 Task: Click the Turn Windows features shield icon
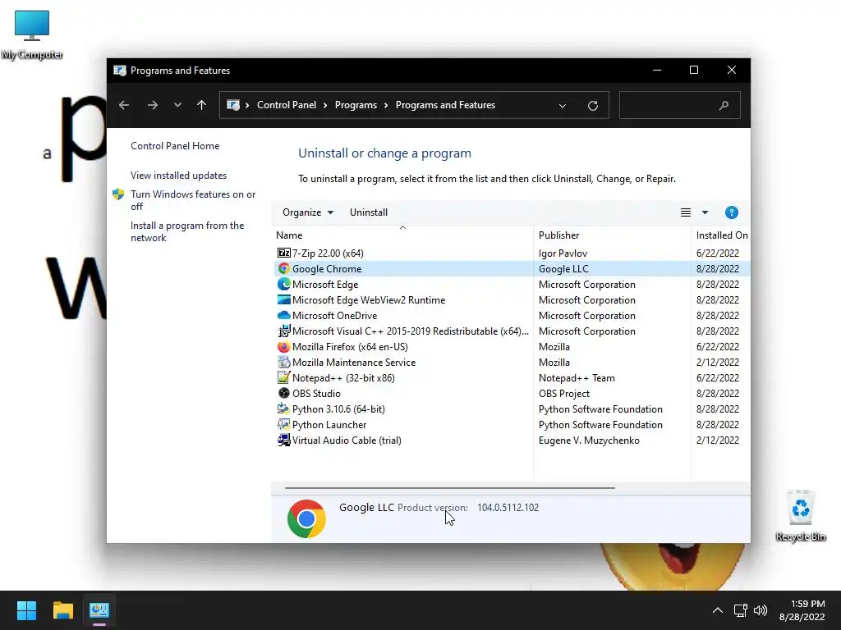[118, 194]
